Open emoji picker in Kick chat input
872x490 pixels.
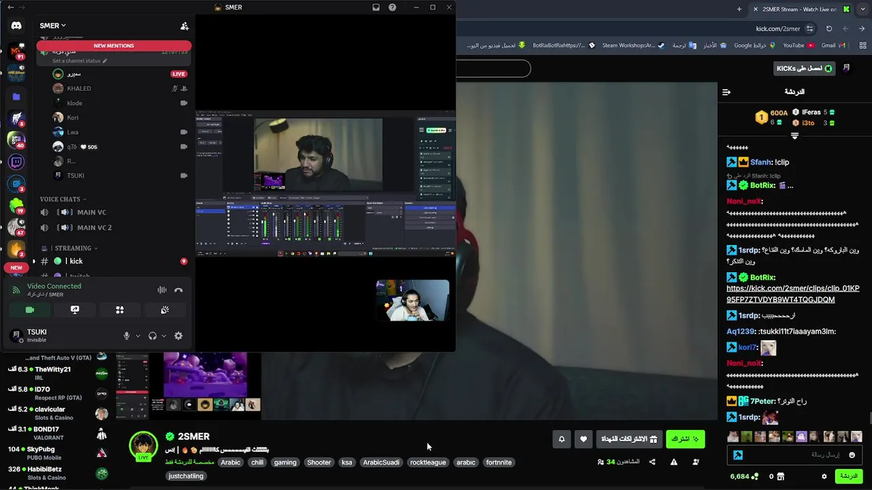click(x=852, y=455)
